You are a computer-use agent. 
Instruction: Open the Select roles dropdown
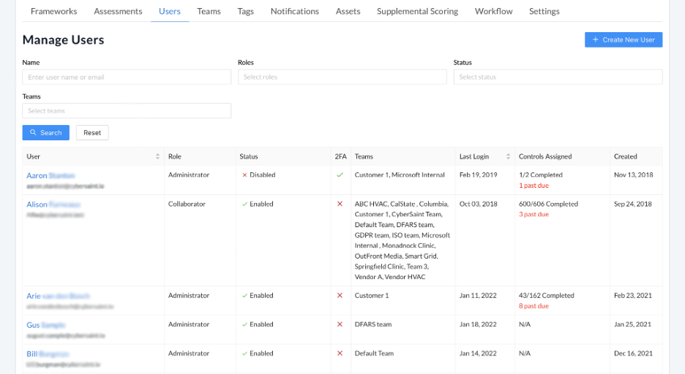(x=342, y=77)
